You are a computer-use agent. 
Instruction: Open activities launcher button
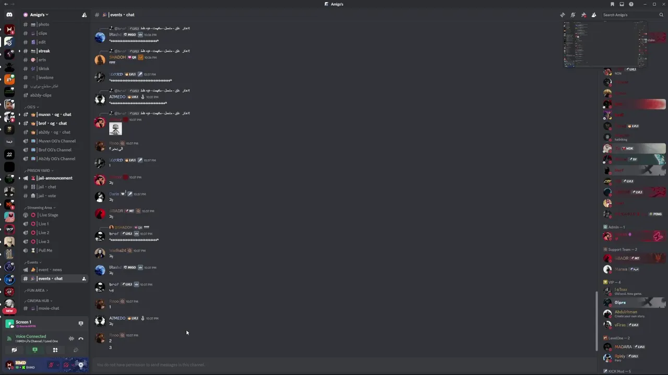coord(55,350)
